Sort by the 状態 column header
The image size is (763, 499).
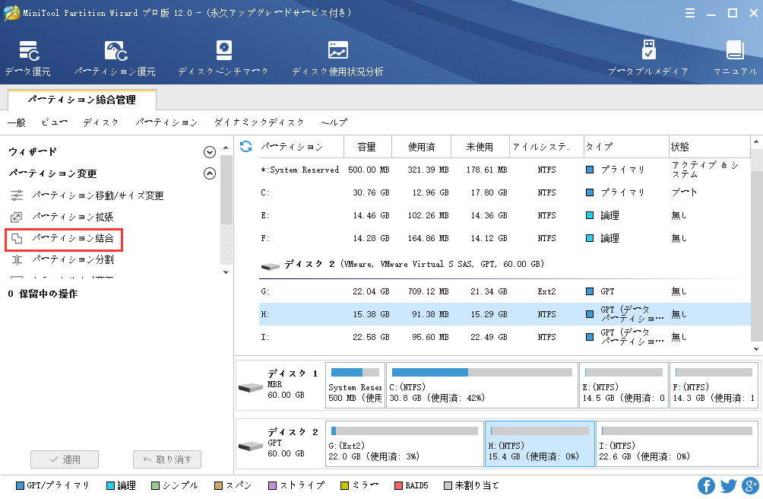tap(710, 147)
